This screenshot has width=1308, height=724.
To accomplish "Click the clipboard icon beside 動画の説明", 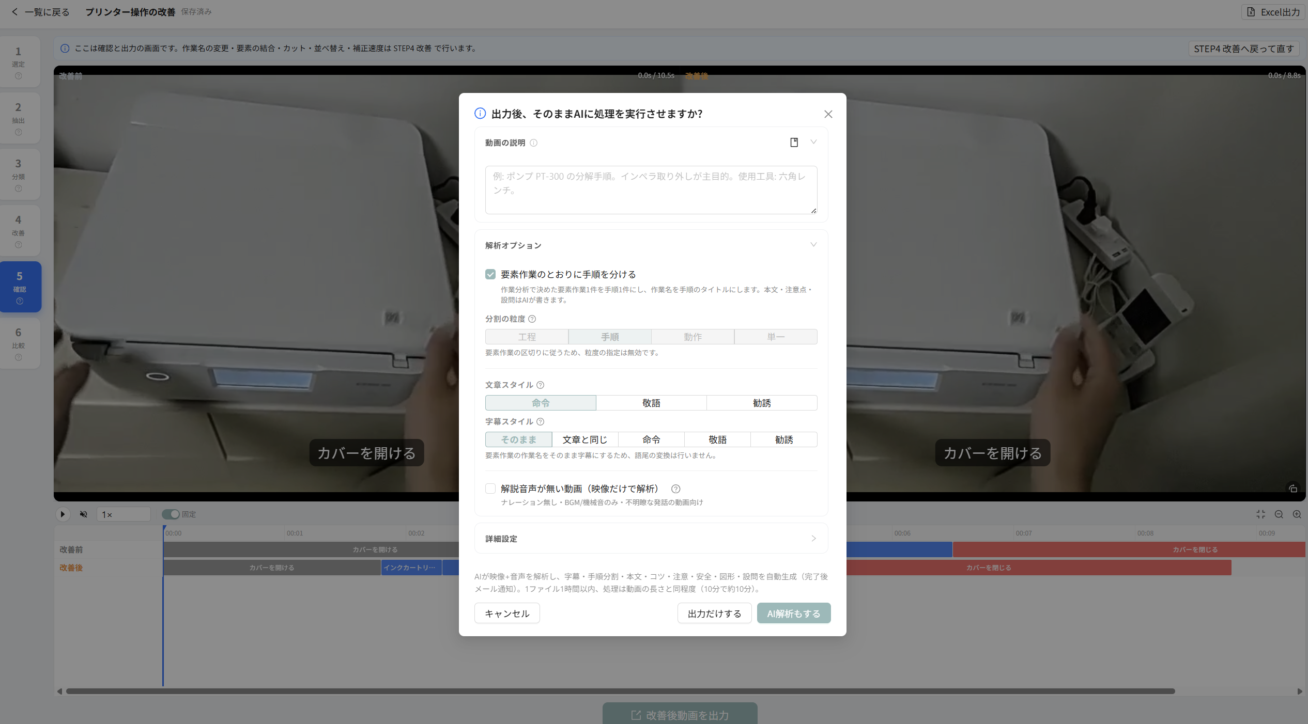I will [794, 143].
